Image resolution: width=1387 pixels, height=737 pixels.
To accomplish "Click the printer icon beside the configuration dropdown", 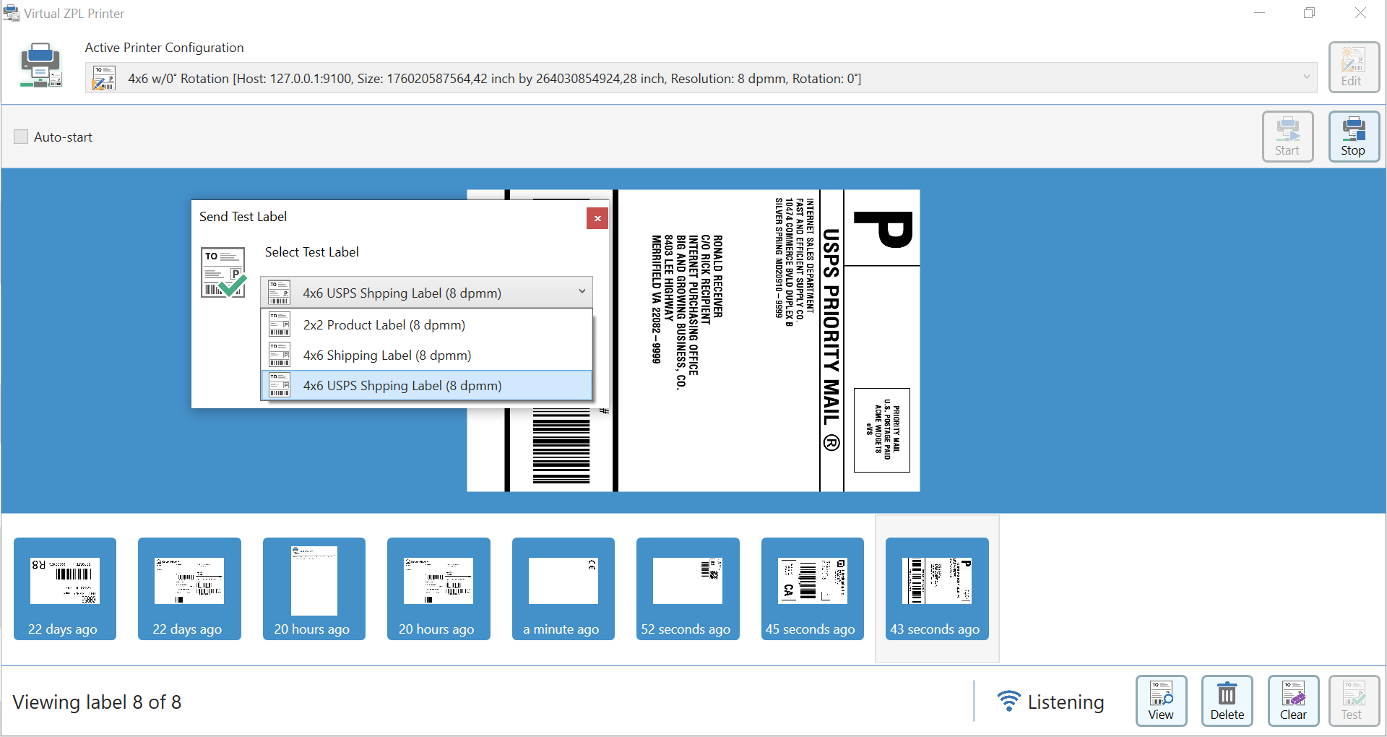I will click(x=103, y=77).
